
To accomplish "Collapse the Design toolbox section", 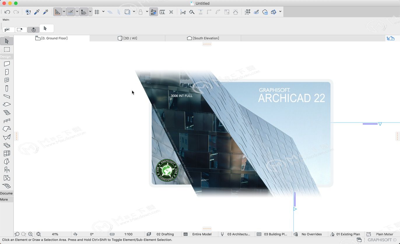I will (x=6, y=56).
